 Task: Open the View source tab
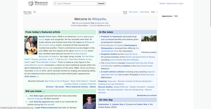coord(133,12)
